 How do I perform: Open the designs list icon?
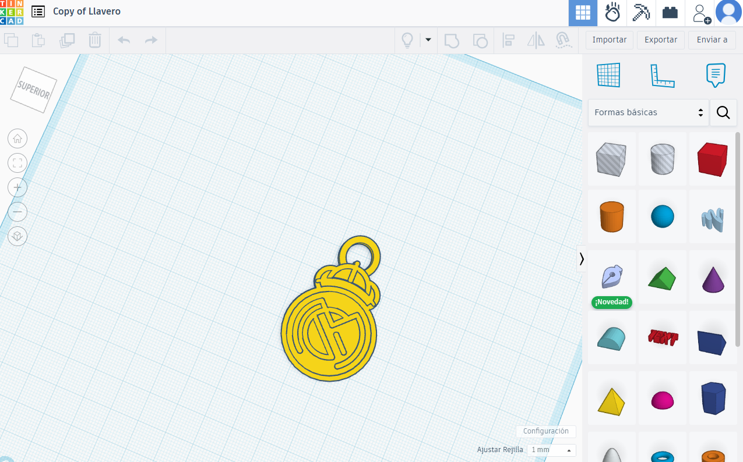click(38, 12)
